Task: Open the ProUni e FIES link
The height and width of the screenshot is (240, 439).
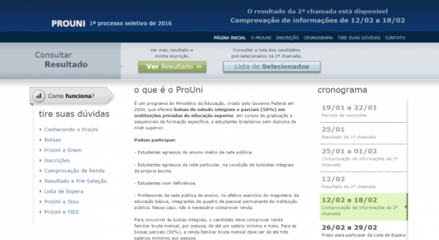Action: (x=61, y=212)
